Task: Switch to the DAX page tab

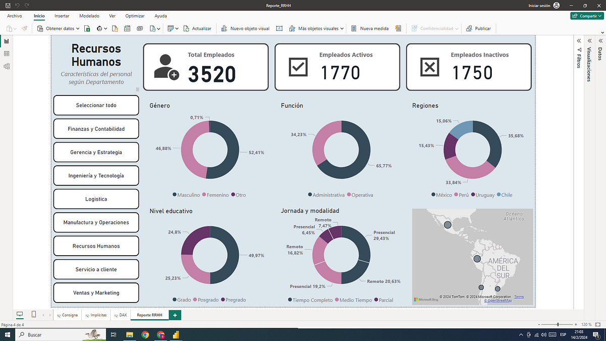Action: 120,315
